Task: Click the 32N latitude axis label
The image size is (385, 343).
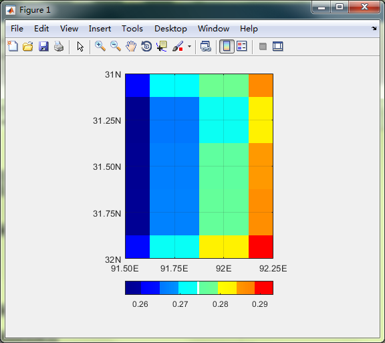Action: (113, 259)
